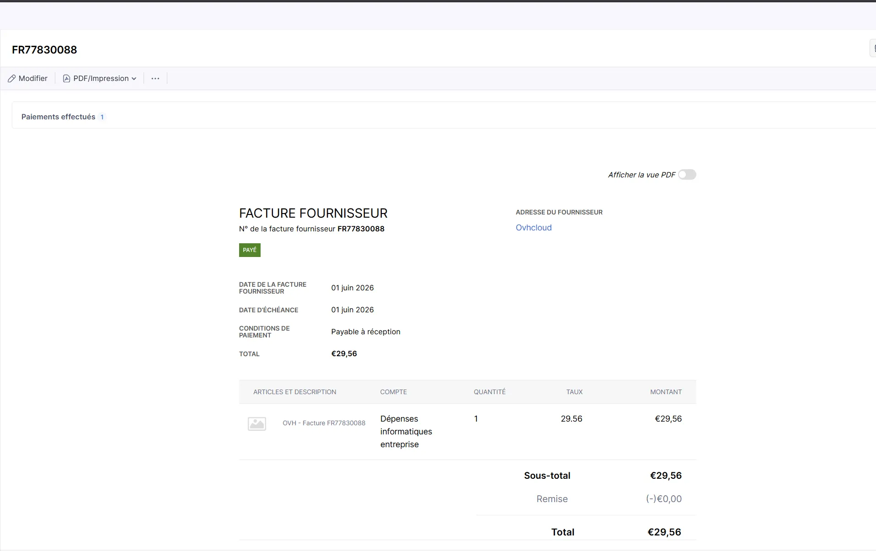Viewport: 876px width, 551px height.
Task: Click the bold total €29,56 in the summary fields
Action: pyautogui.click(x=344, y=353)
